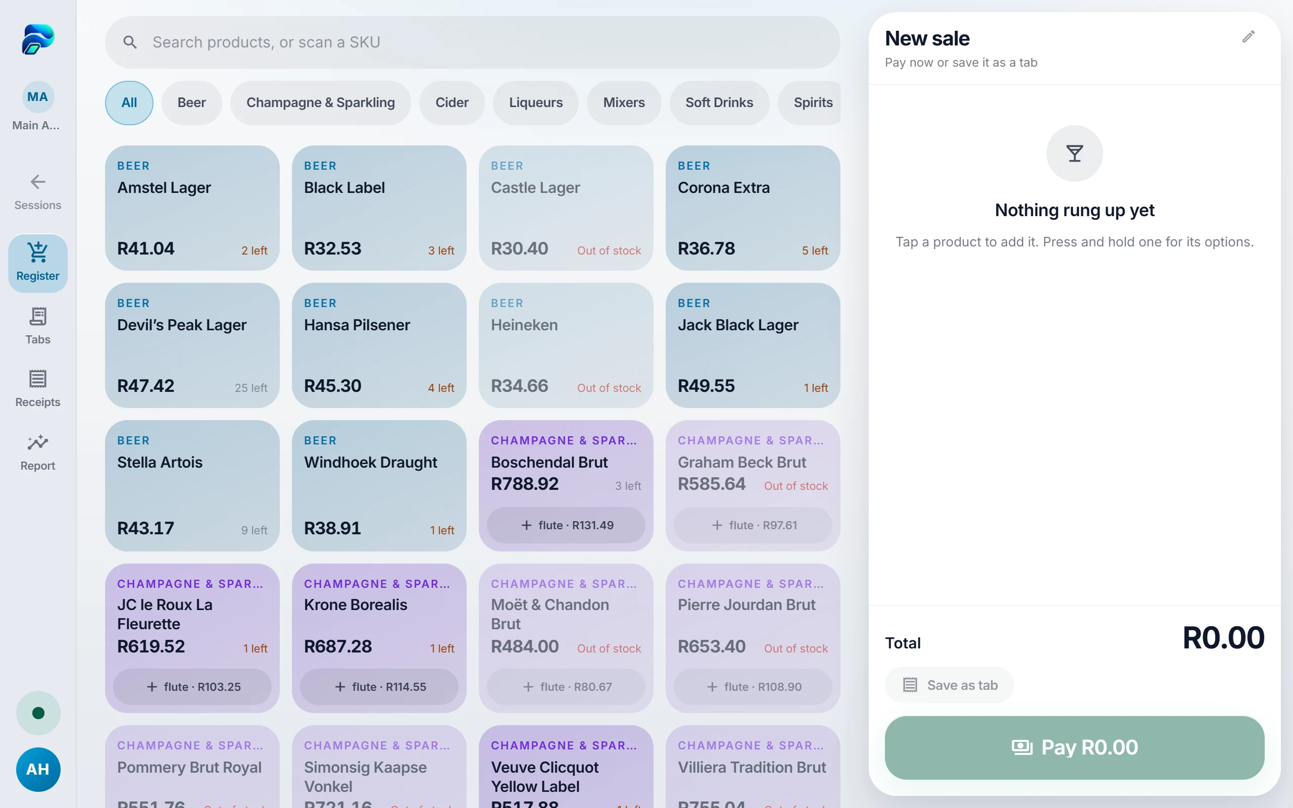The height and width of the screenshot is (808, 1293).
Task: Select the All category filter
Action: (129, 103)
